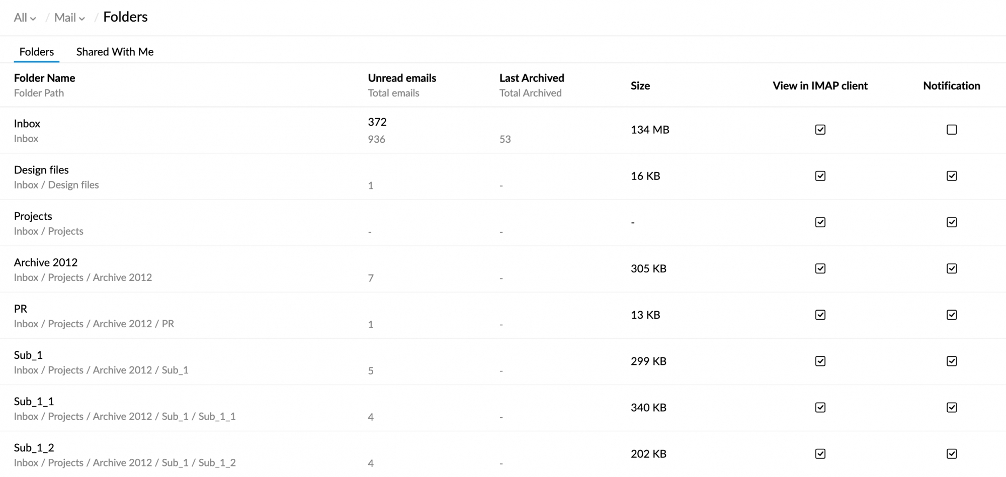Image resolution: width=1006 pixels, height=477 pixels.
Task: Enable Notification checkbox for Inbox
Action: coord(951,130)
